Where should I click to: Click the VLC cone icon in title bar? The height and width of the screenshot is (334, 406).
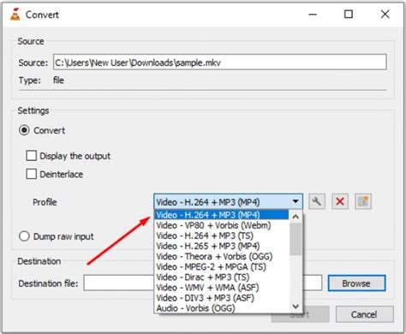pyautogui.click(x=15, y=15)
